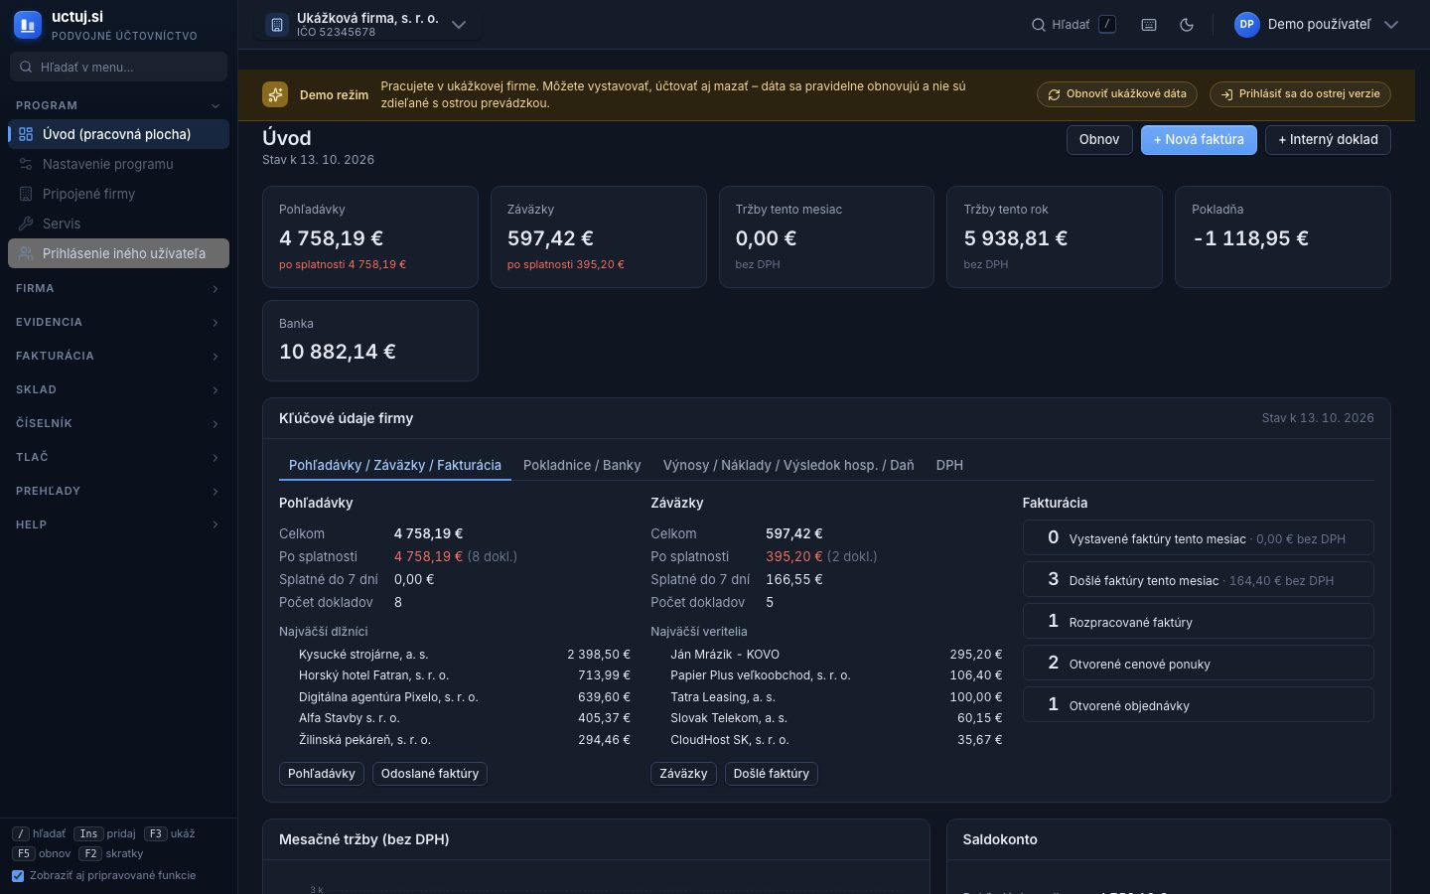Click the company building icon beside Ukážková firma
The image size is (1430, 894).
277,25
